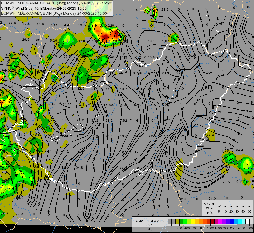Viewport: 254px width, 233px height.
Task: Click the 9.18 value on the map
Action: click(81, 41)
